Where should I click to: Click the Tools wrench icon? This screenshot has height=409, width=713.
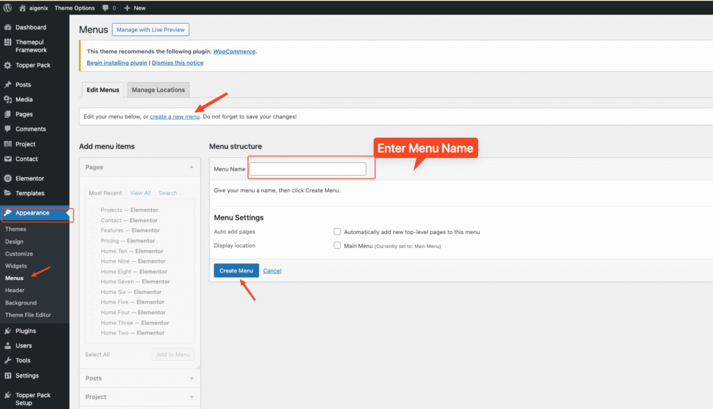pos(8,360)
